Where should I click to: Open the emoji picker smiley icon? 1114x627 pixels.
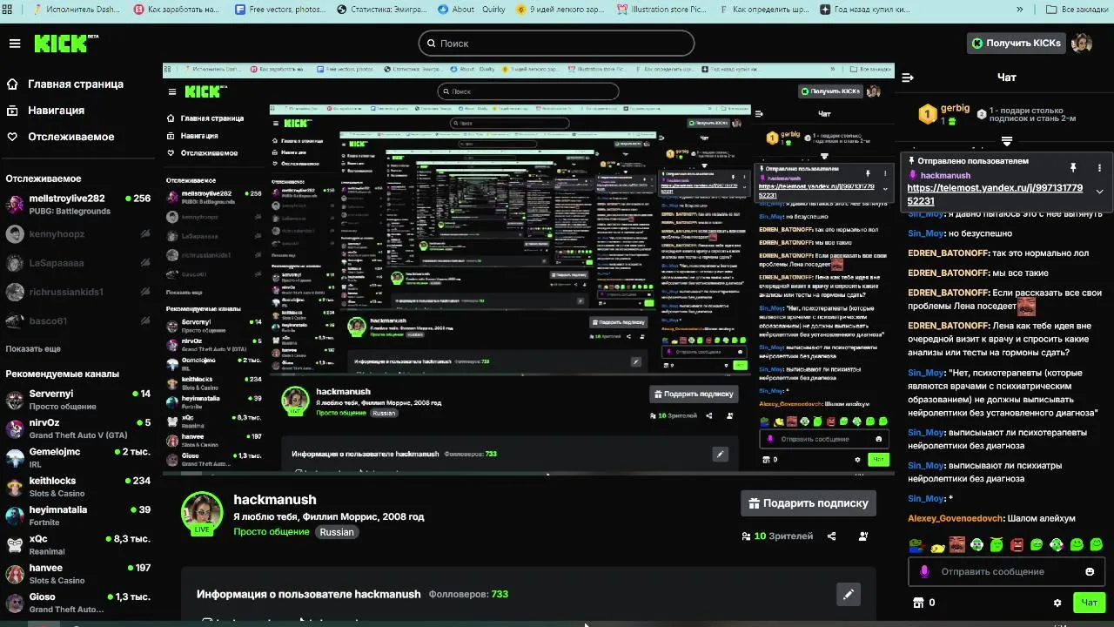1090,571
